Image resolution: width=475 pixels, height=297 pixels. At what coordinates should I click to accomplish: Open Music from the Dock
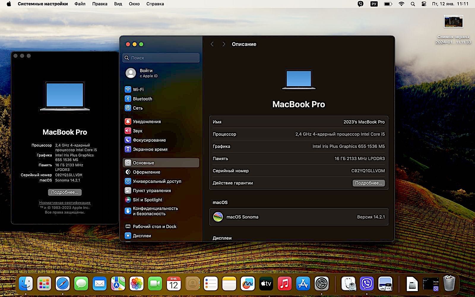point(284,284)
